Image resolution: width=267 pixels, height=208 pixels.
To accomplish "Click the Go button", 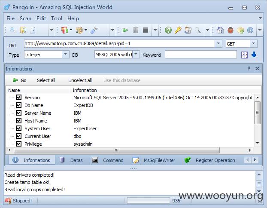I will pos(19,80).
